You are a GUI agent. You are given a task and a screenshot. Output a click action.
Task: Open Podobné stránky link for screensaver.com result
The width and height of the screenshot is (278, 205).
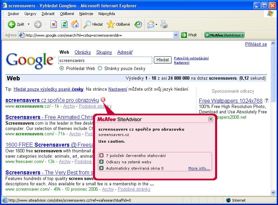(134, 189)
